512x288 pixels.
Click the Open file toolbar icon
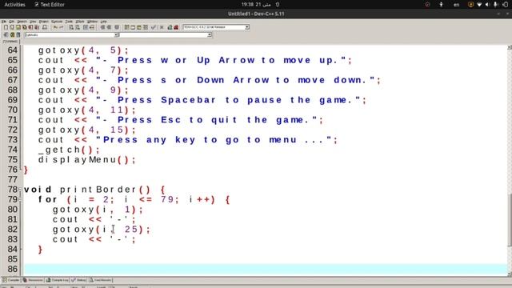click(x=12, y=27)
